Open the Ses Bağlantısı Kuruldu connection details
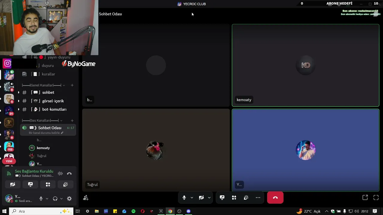383x215 pixels. (x=34, y=171)
